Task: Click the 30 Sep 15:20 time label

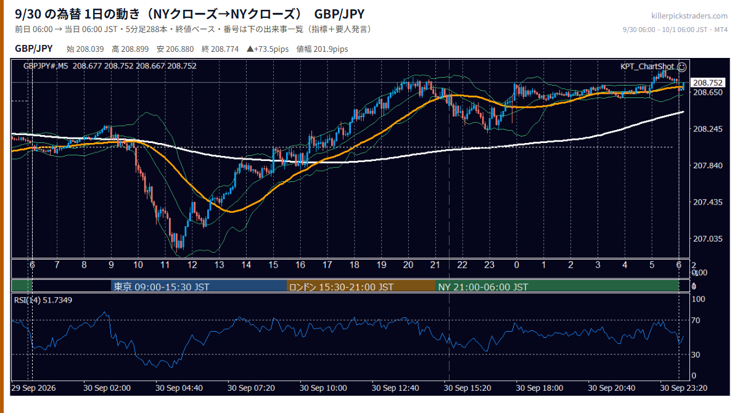Action: point(468,388)
